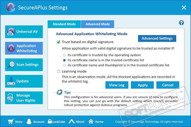Screen dimensions: 191x127
Task: Click the Scan Settings magnifier icon
Action: pos(11,65)
